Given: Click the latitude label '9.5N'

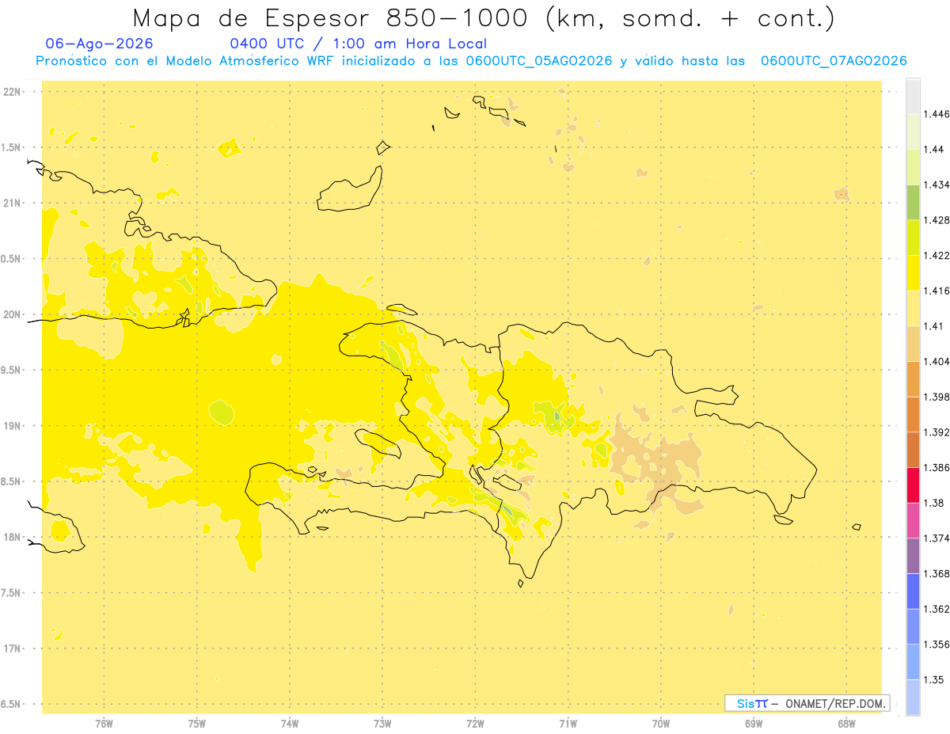Looking at the screenshot, I should (12, 371).
